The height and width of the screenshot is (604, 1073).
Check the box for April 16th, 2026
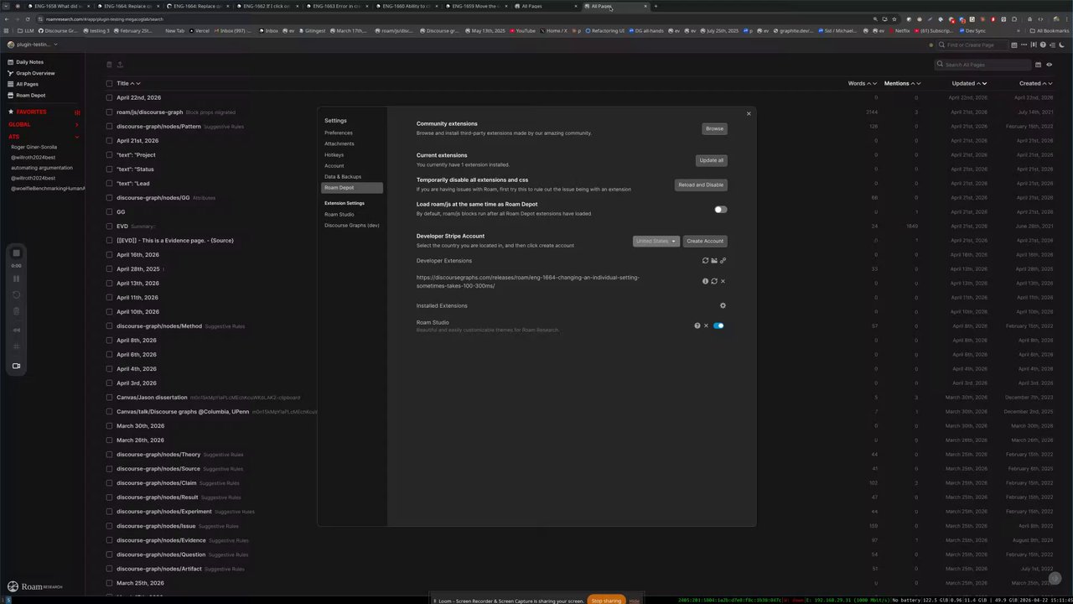109,254
